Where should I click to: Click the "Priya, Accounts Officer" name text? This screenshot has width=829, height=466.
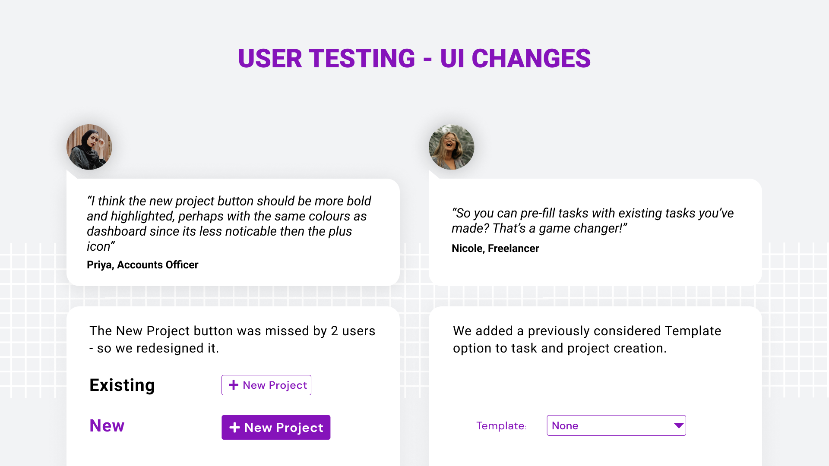pos(142,264)
